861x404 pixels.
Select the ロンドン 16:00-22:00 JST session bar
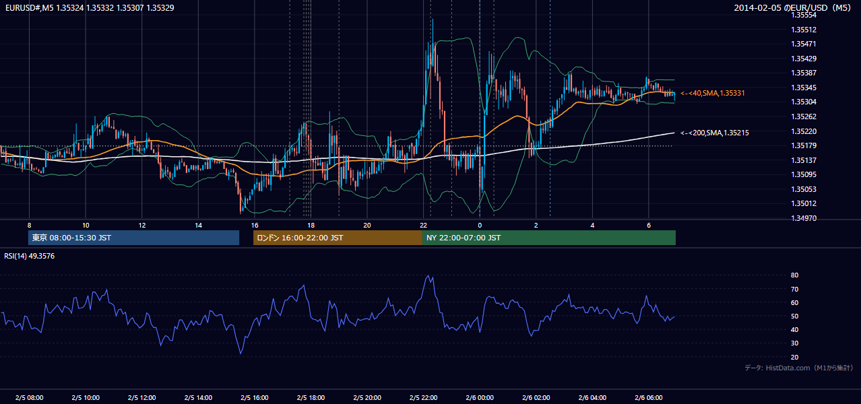tap(338, 238)
